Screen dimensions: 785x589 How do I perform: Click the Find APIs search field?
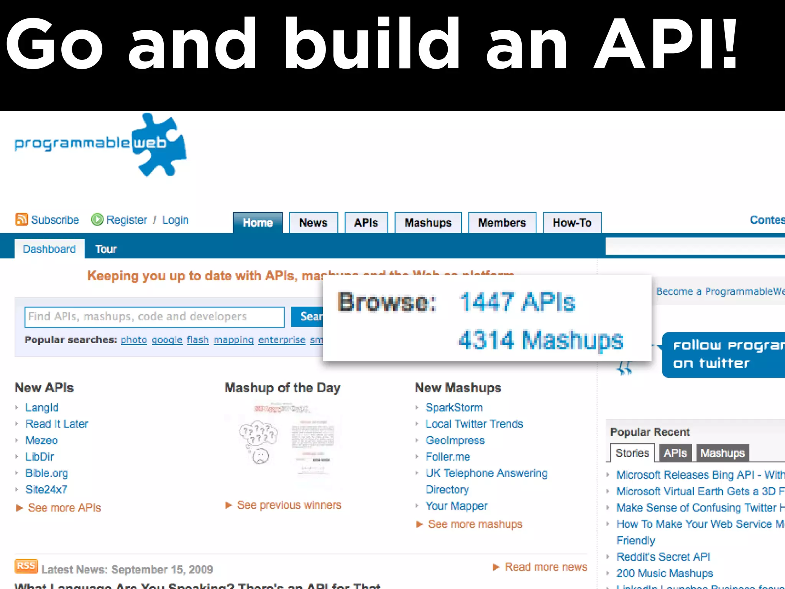154,317
